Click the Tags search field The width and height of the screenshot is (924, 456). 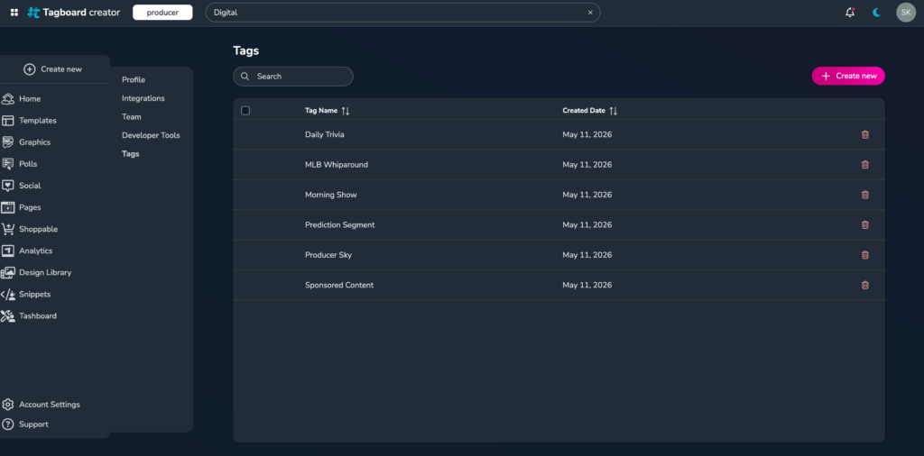[x=293, y=77]
